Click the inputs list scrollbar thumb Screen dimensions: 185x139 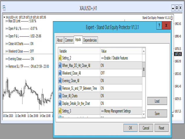click(144, 69)
